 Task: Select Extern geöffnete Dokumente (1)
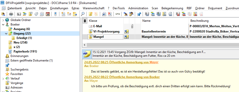(31, 60)
